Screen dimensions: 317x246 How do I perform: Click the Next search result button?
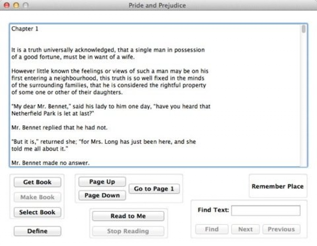tap(245, 229)
